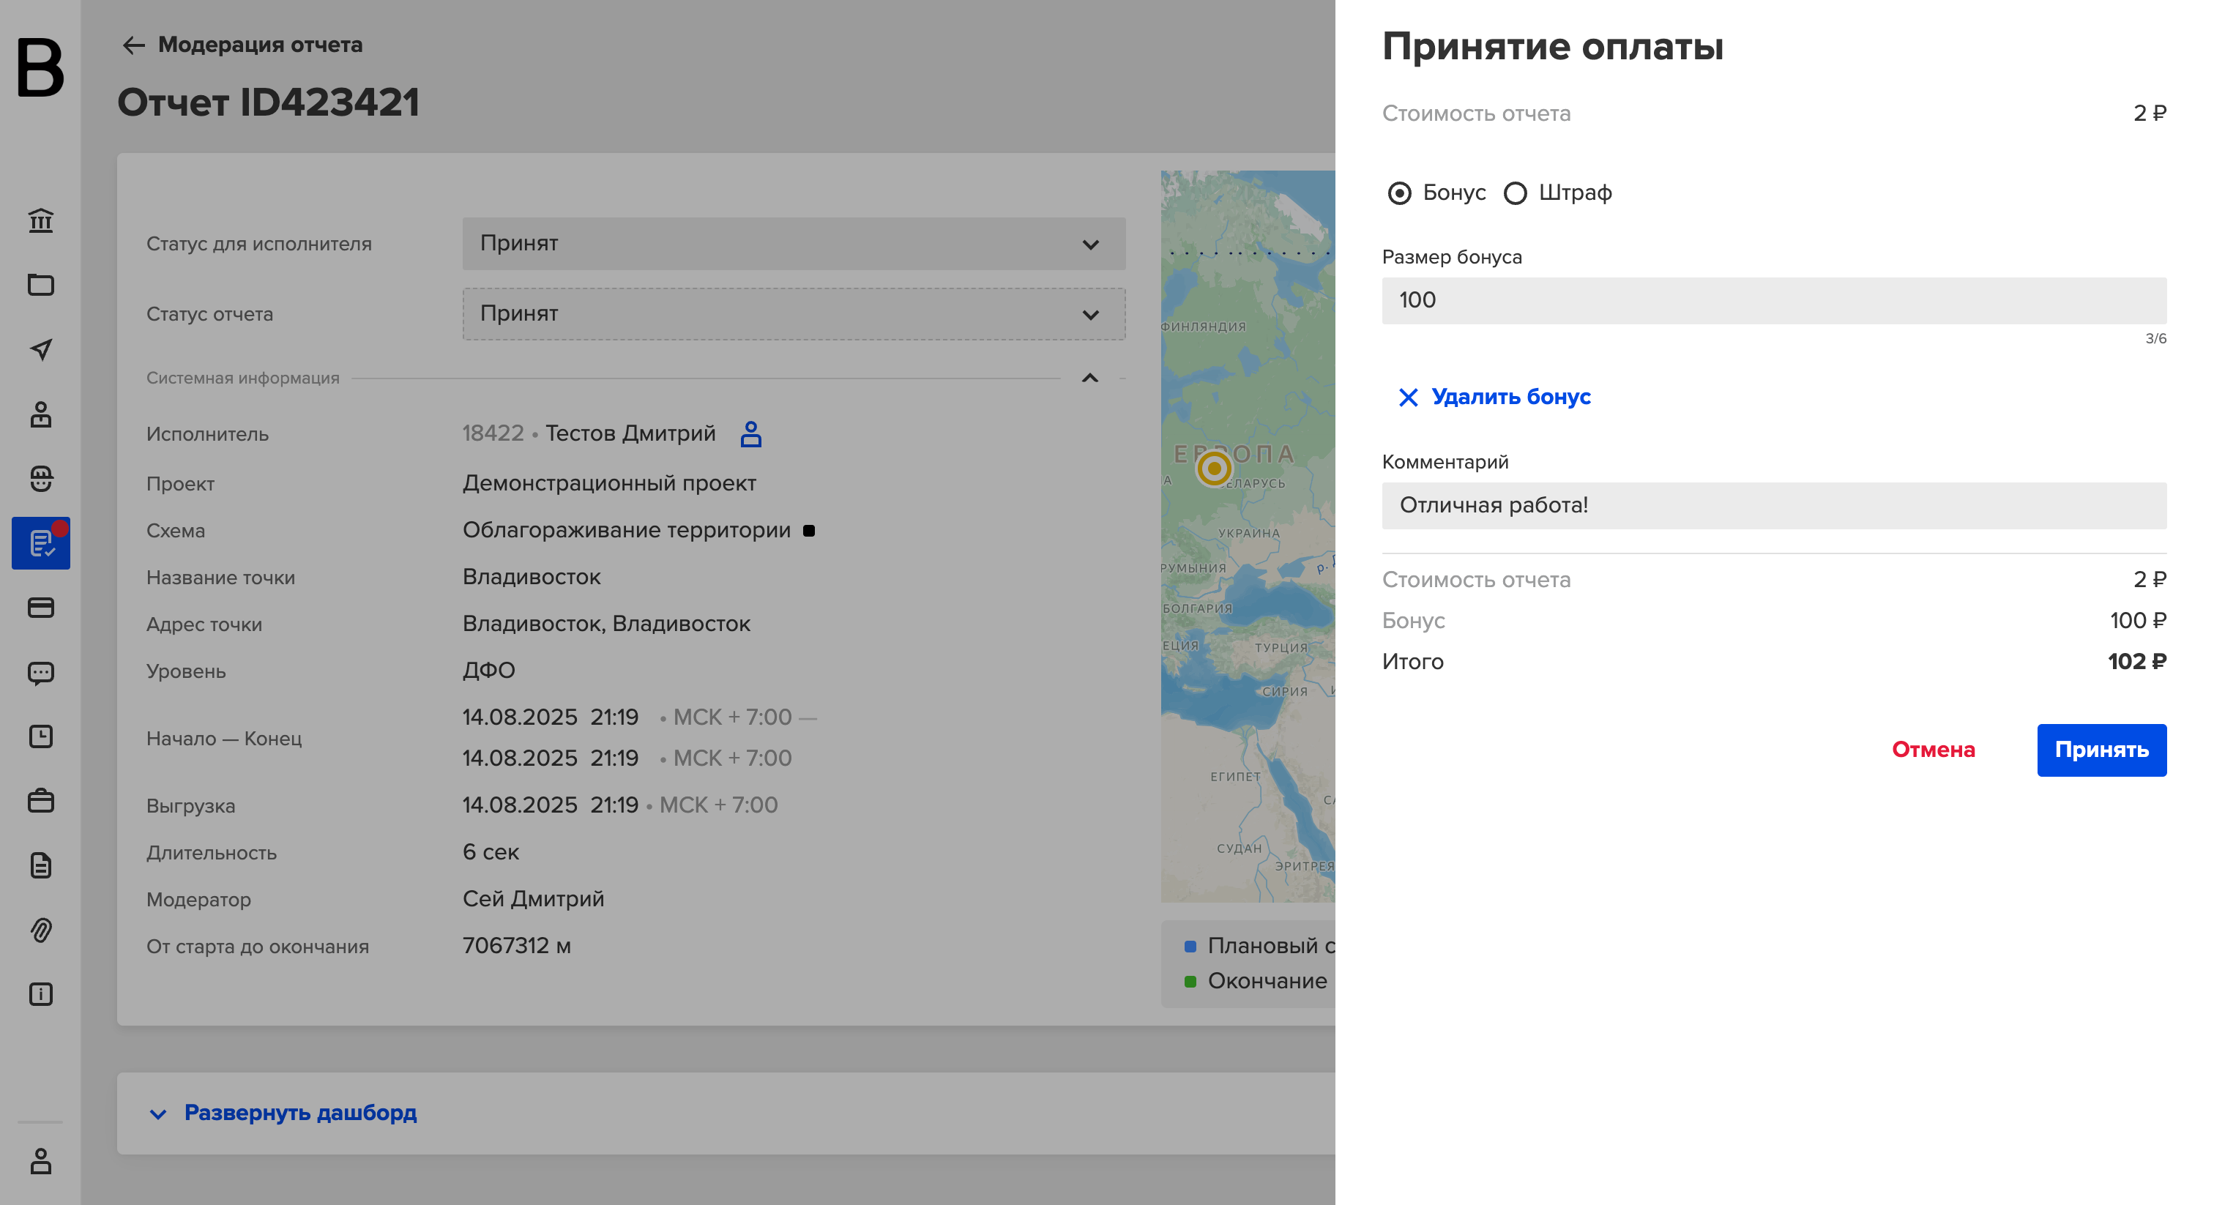The height and width of the screenshot is (1205, 2214).
Task: Click the red Отмена button
Action: pos(1933,750)
